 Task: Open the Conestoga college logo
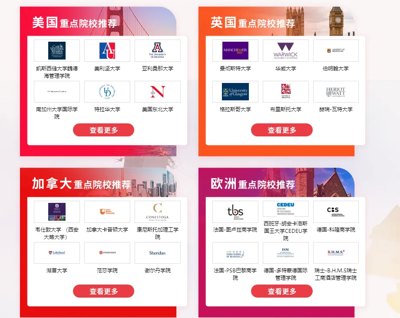point(157,212)
